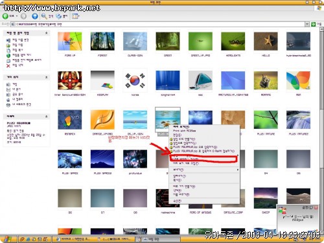This screenshot has width=324, height=243.
Task: Choose Properties at bottom of context menu
Action: coord(204,201)
